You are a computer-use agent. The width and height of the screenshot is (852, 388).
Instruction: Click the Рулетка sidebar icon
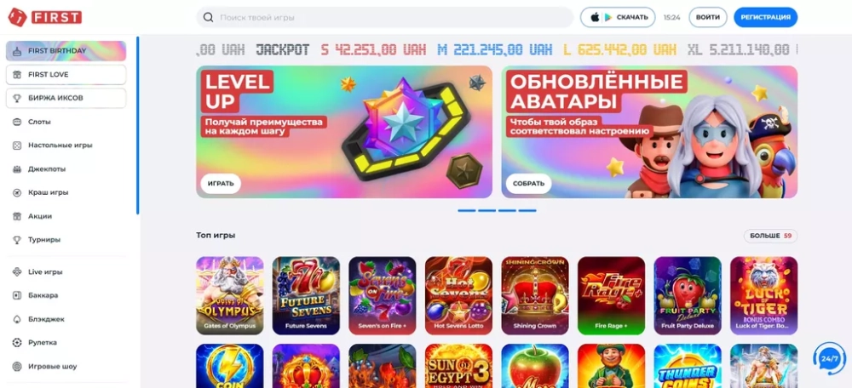point(17,343)
